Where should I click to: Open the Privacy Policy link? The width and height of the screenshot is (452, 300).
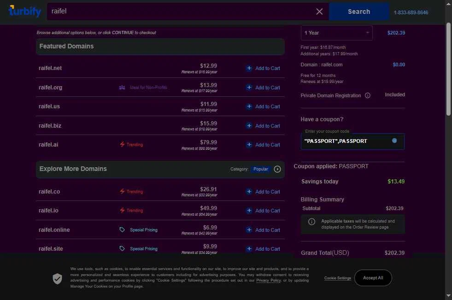pos(268,280)
